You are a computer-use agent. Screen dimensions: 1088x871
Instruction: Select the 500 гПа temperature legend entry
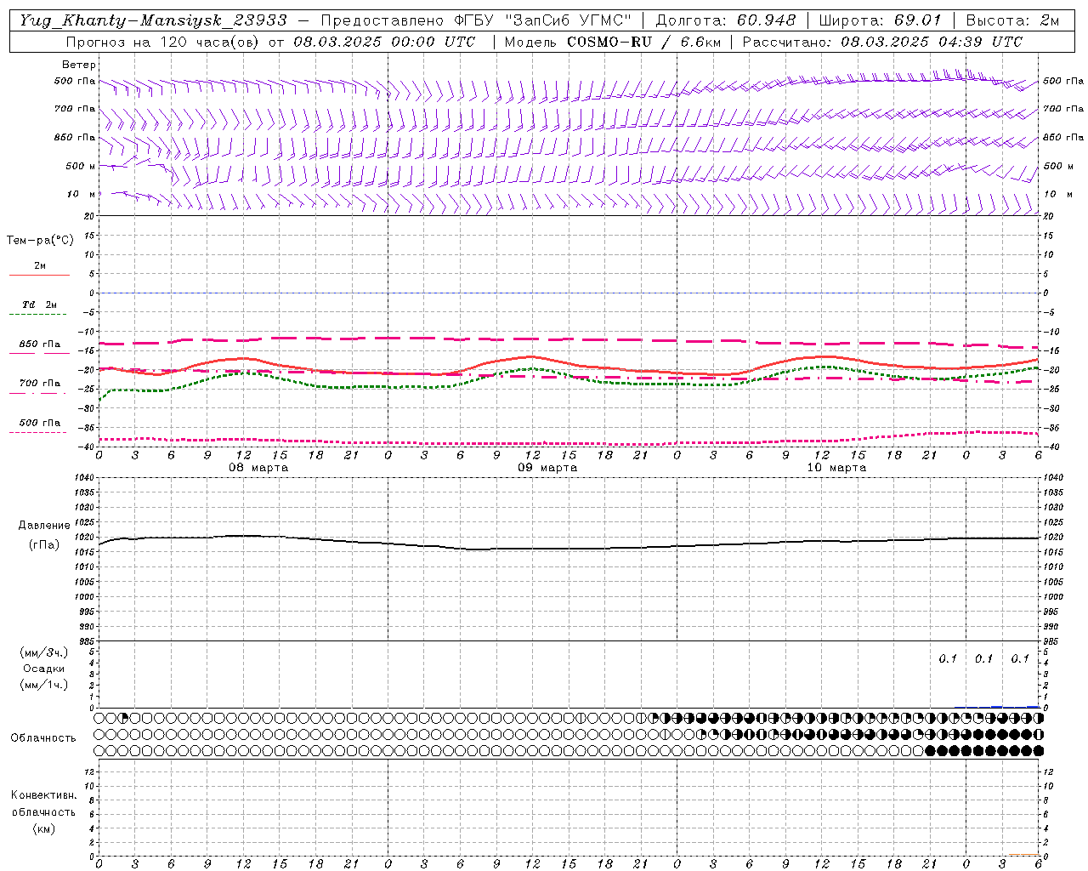40,422
